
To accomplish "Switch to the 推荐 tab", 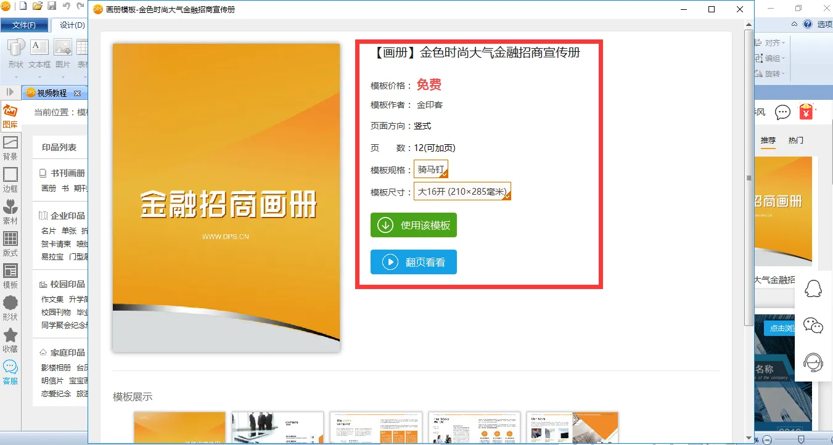I will pos(768,141).
